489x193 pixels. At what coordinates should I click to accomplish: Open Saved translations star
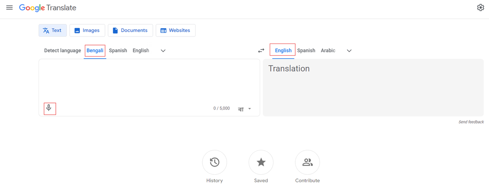pos(261,162)
